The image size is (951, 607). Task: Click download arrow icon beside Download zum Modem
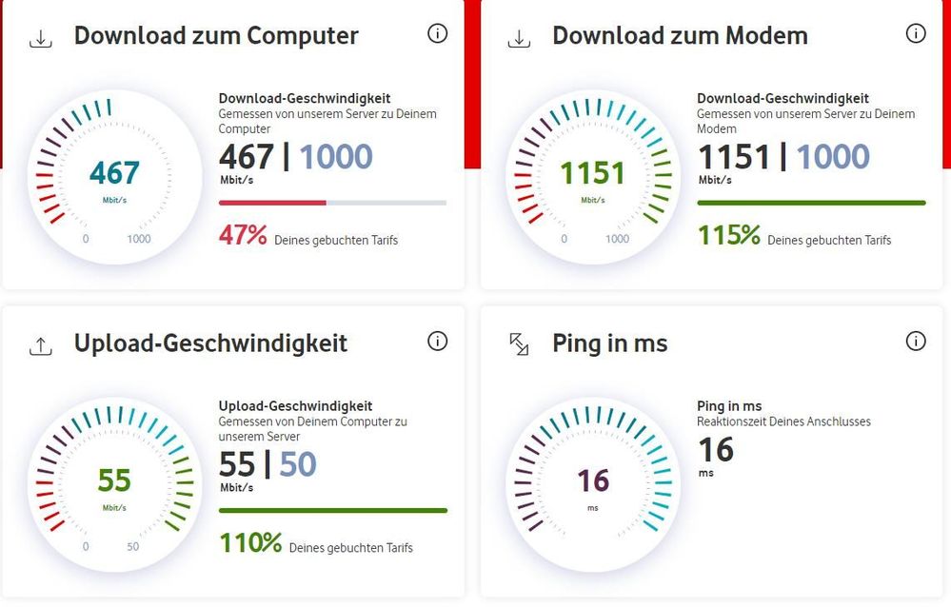[519, 38]
